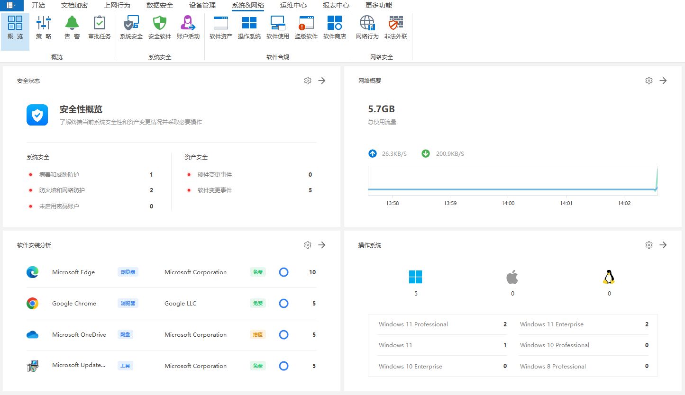Open the 软件使用 software usage icon
This screenshot has height=395, width=685.
[x=278, y=23]
